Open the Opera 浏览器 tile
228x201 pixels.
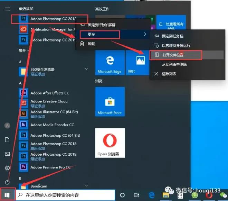tap(110, 143)
